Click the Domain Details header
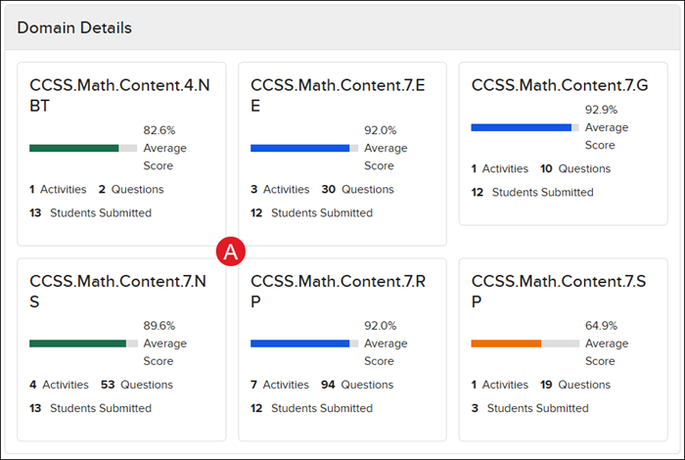The image size is (685, 460). pos(74,27)
